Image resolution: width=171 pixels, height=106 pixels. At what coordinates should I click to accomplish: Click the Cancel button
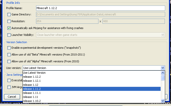click(x=12, y=97)
